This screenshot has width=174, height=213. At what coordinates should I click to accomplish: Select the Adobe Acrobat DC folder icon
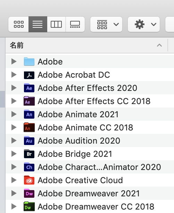coord(29,75)
